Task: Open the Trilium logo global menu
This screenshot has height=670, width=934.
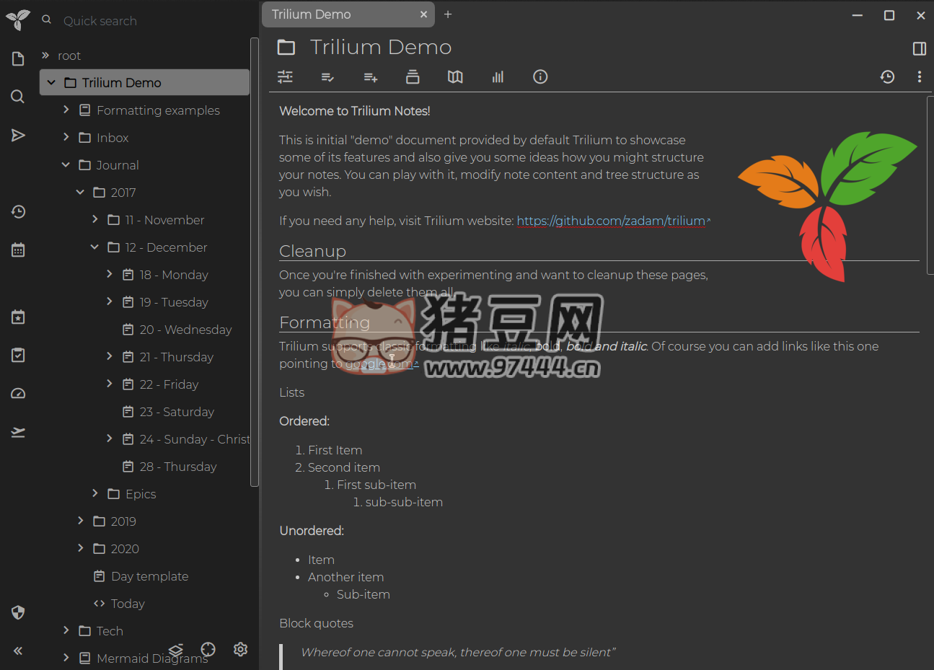Action: click(x=18, y=19)
